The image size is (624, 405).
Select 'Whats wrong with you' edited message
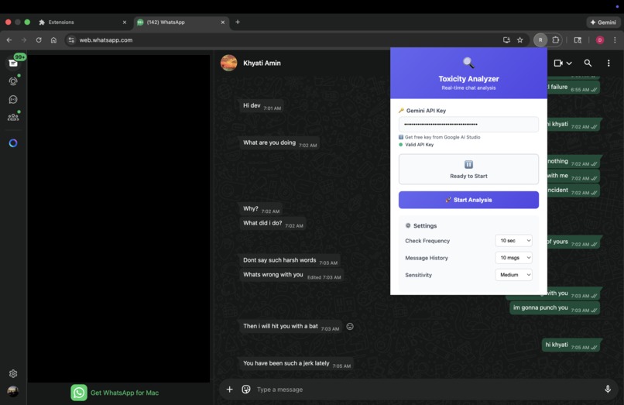pyautogui.click(x=291, y=275)
